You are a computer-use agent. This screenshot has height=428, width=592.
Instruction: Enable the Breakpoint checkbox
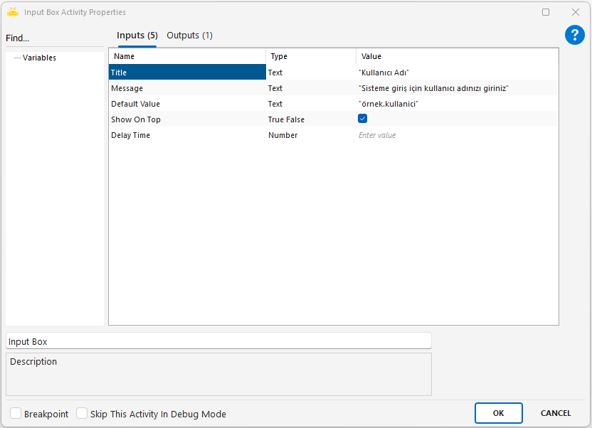coord(16,414)
